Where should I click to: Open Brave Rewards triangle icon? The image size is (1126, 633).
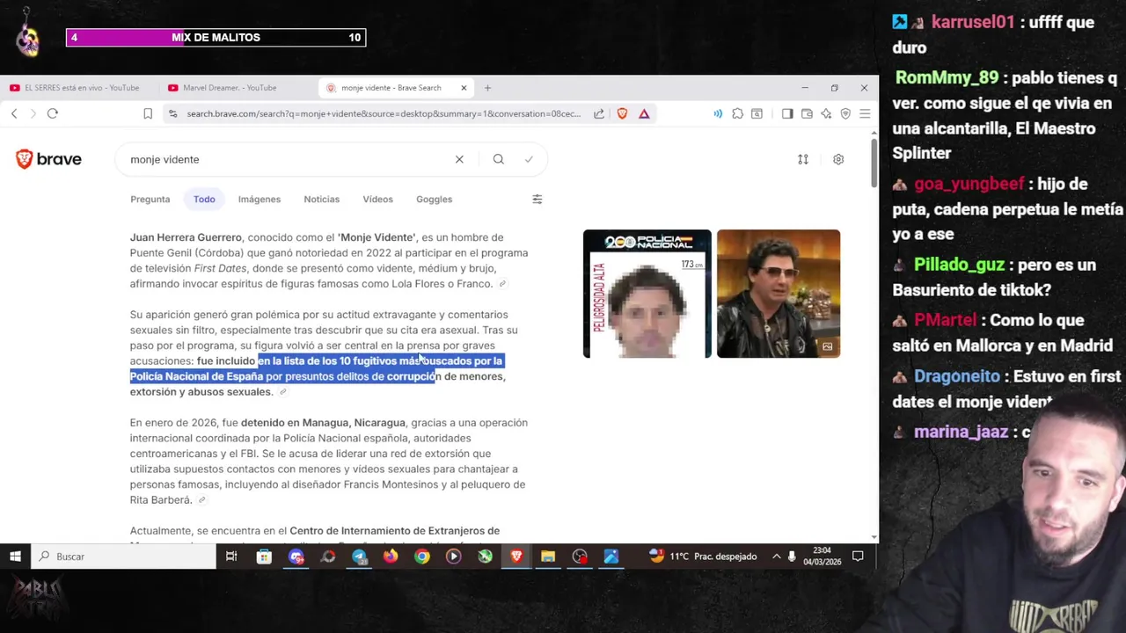644,113
